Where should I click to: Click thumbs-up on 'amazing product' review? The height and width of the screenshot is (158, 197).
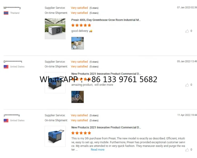tap(187, 85)
